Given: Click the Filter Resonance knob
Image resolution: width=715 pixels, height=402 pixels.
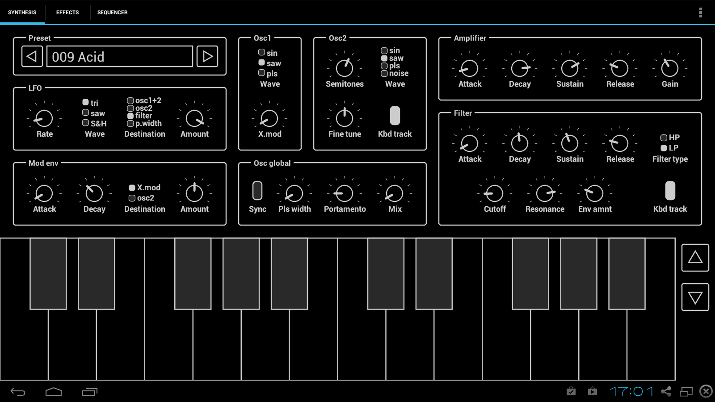Looking at the screenshot, I should pos(545,193).
